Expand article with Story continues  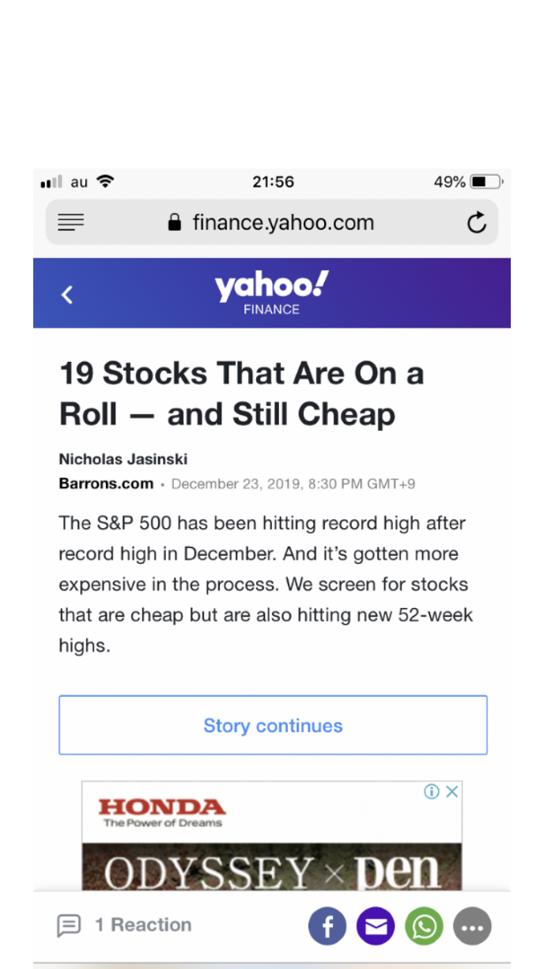pyautogui.click(x=273, y=725)
